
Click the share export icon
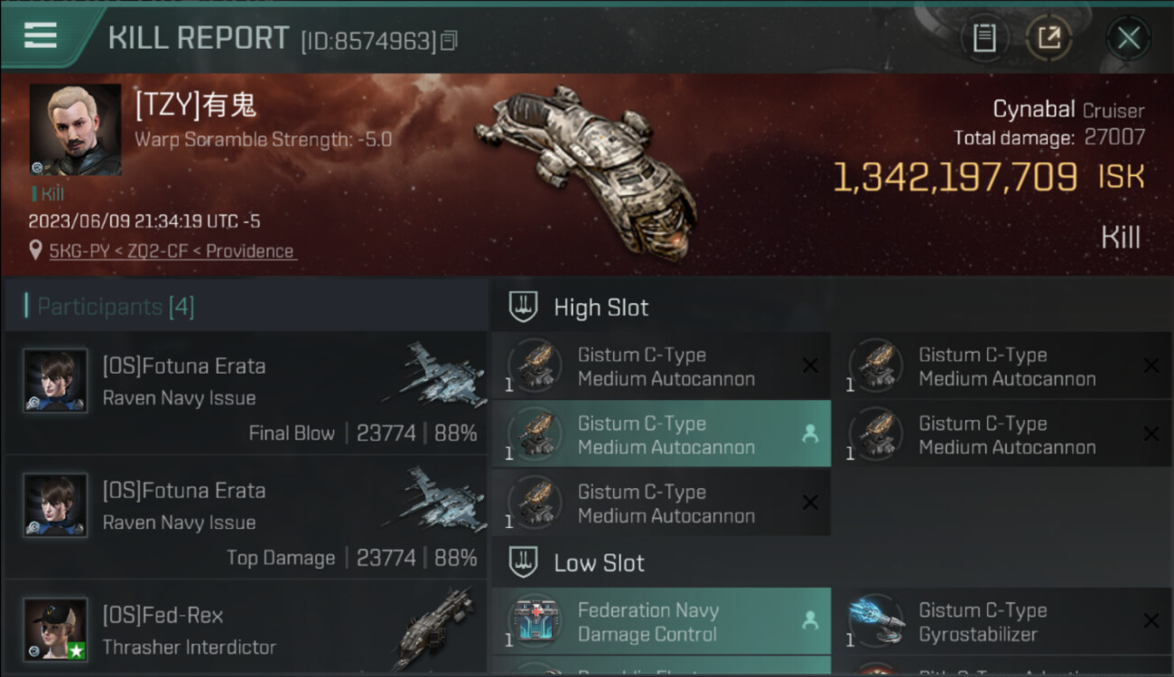[1049, 38]
